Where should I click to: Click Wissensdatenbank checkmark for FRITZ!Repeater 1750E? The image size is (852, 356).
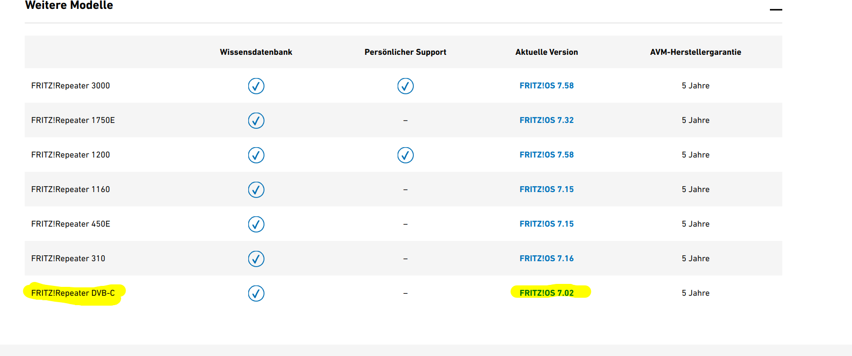256,120
